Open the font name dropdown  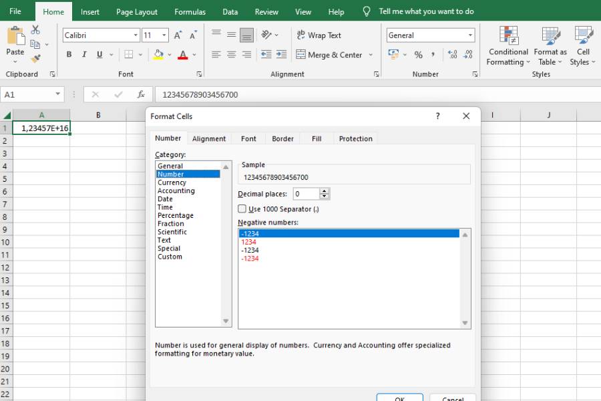coord(136,35)
